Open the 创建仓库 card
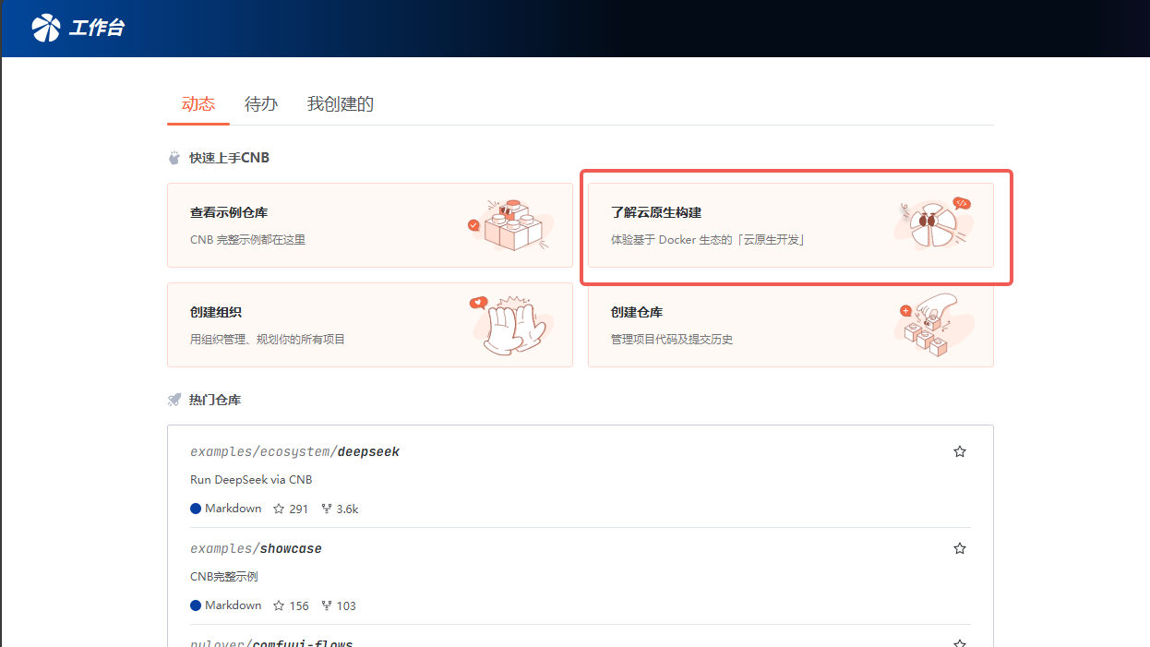 click(x=791, y=325)
